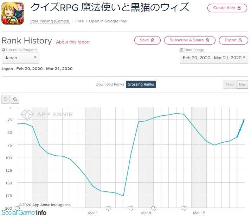The width and height of the screenshot is (251, 217).
Task: Click the lock icon on Export
Action: pos(240,40)
